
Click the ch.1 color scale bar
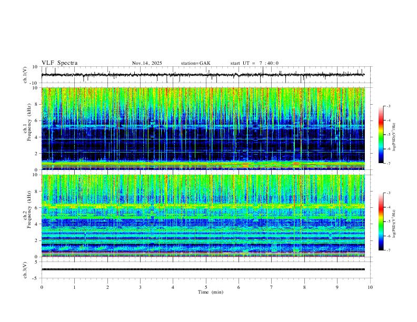tap(381, 135)
